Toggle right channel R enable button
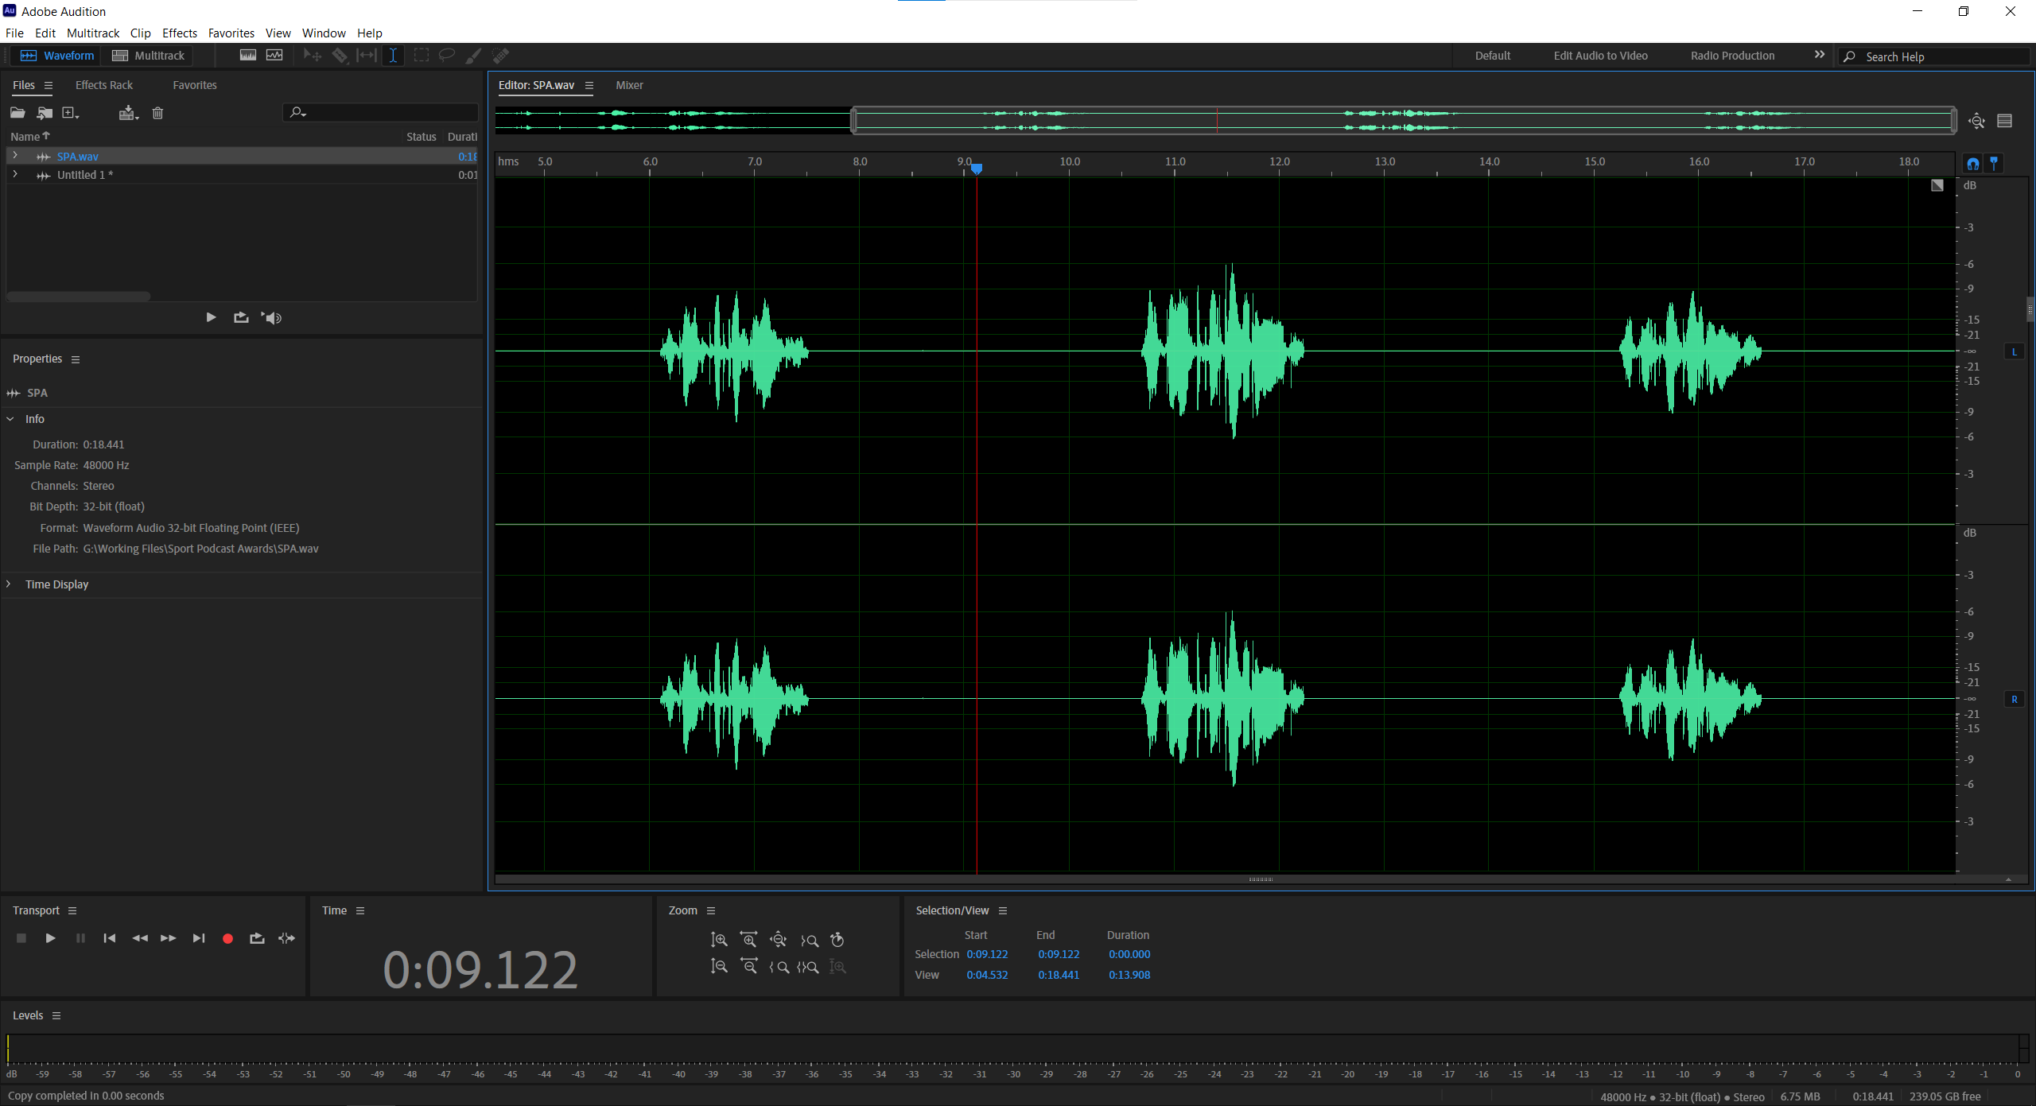 tap(2015, 700)
